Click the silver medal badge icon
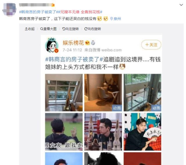The image size is (186, 165). [93, 43]
